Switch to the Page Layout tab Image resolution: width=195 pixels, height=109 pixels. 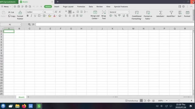click(68, 7)
